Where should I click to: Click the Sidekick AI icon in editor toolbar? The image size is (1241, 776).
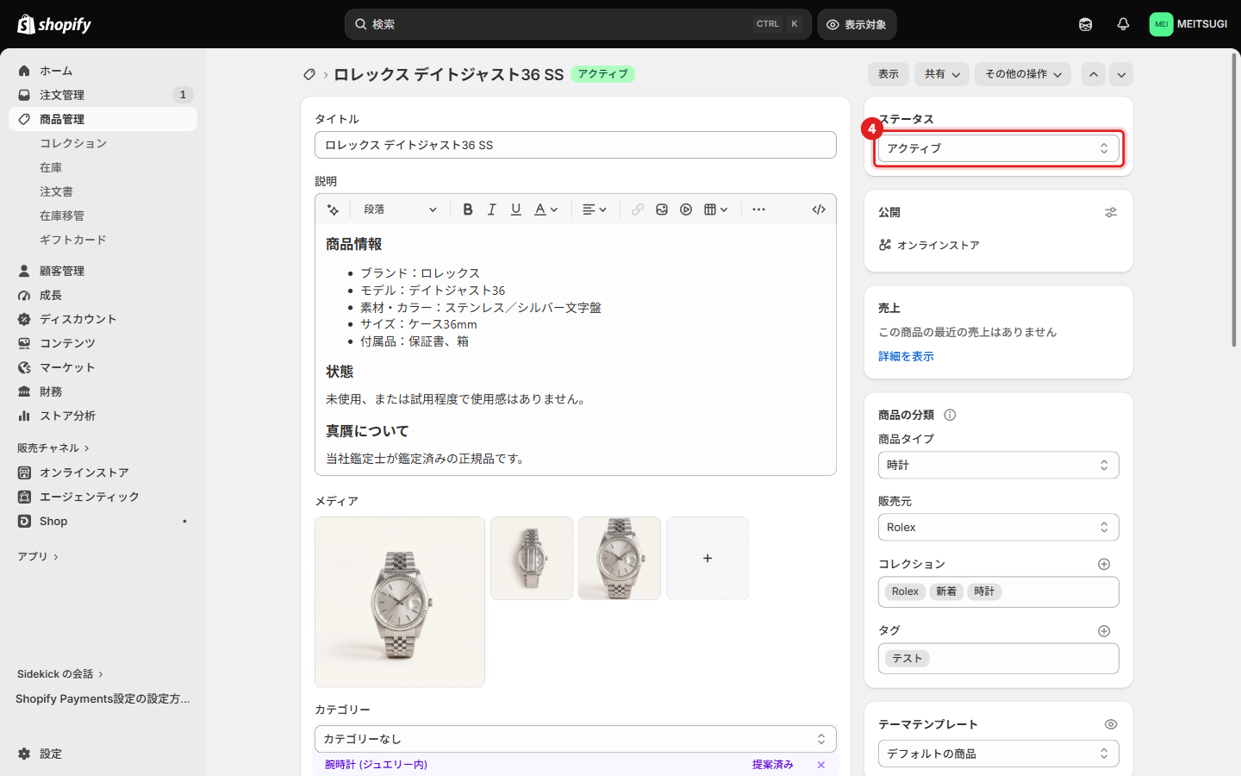coord(334,210)
